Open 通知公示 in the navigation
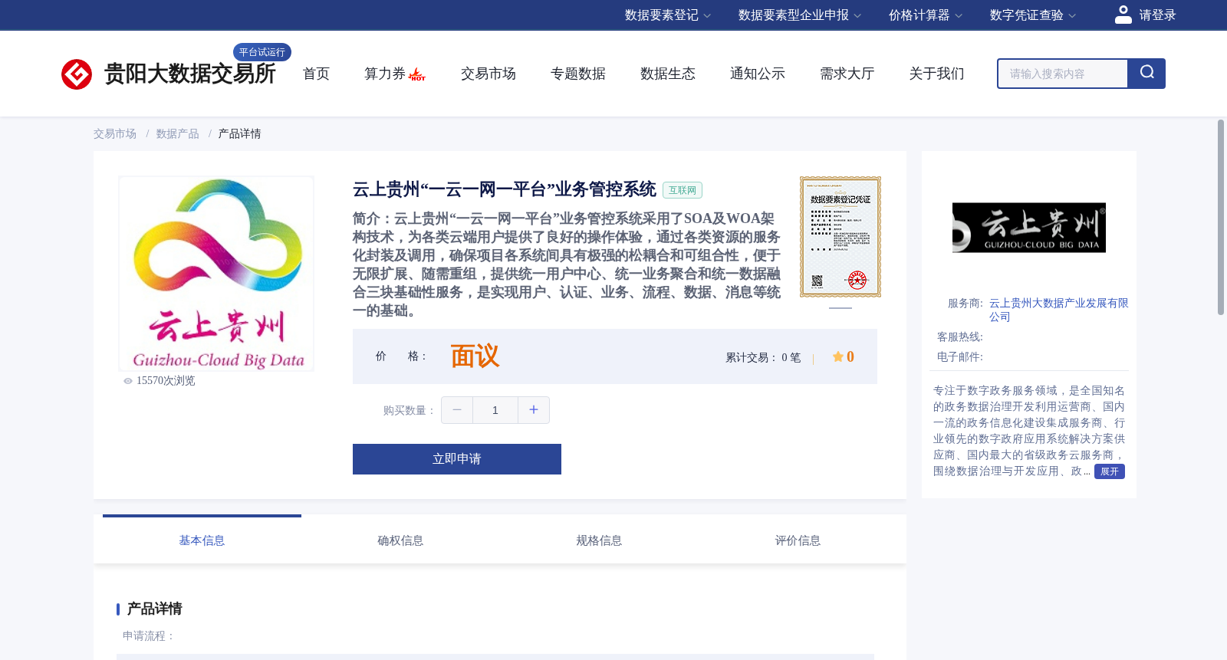This screenshot has width=1227, height=660. 758,74
